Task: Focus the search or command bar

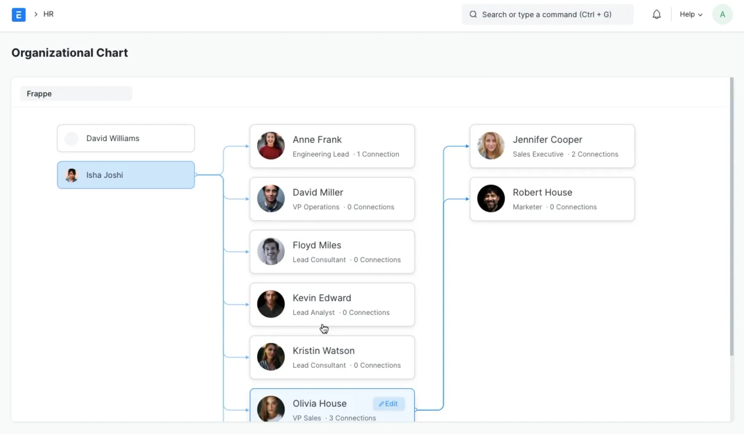Action: [547, 14]
